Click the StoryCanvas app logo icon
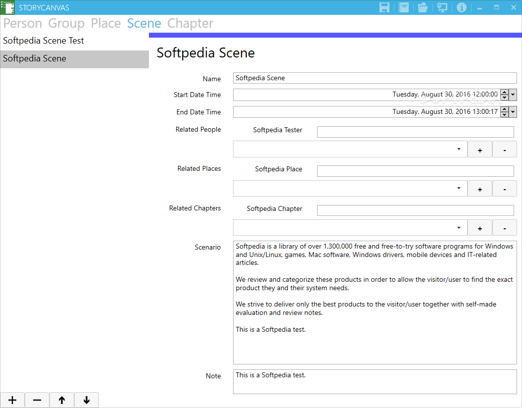The image size is (522, 408). (7, 7)
